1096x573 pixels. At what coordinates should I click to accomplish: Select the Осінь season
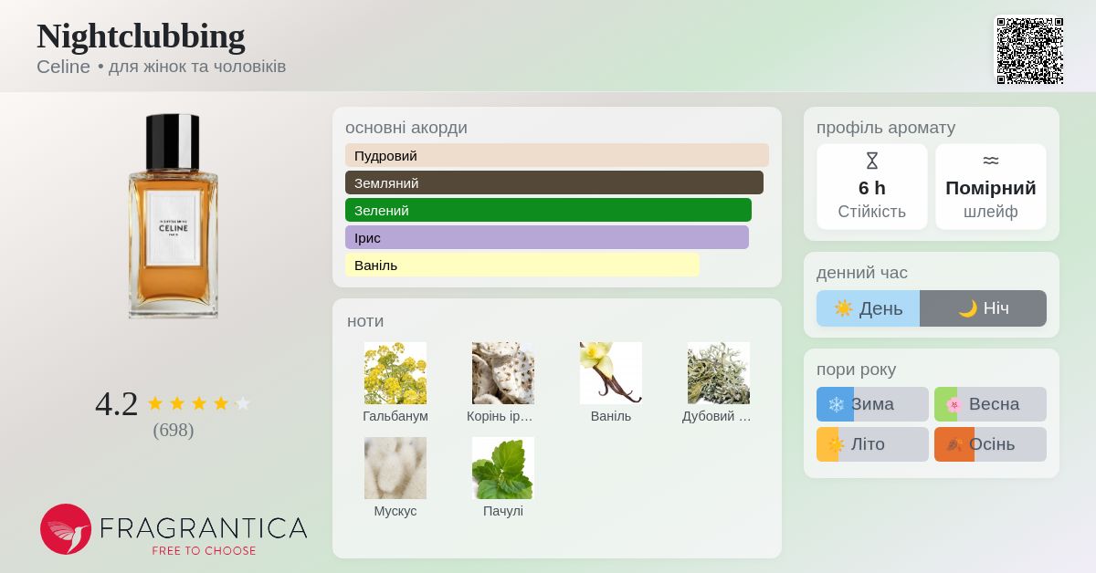990,444
